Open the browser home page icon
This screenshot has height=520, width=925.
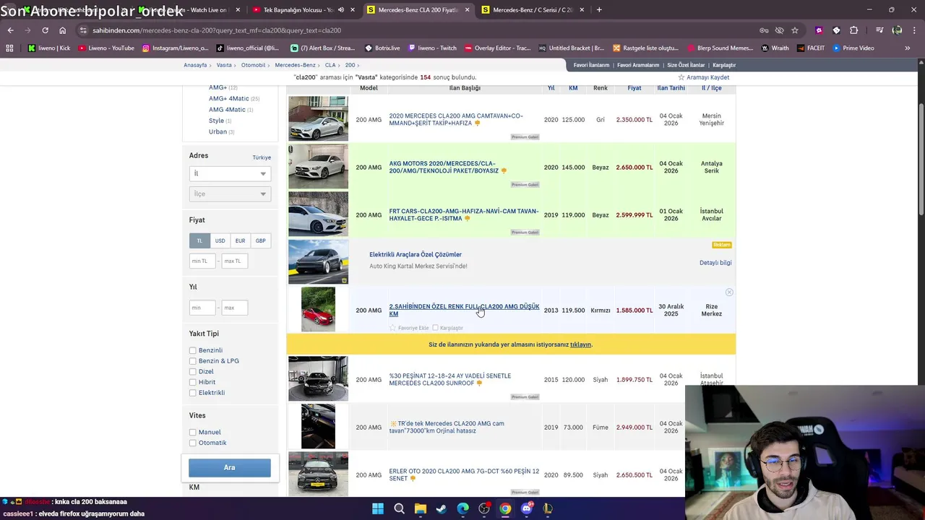[x=62, y=30]
